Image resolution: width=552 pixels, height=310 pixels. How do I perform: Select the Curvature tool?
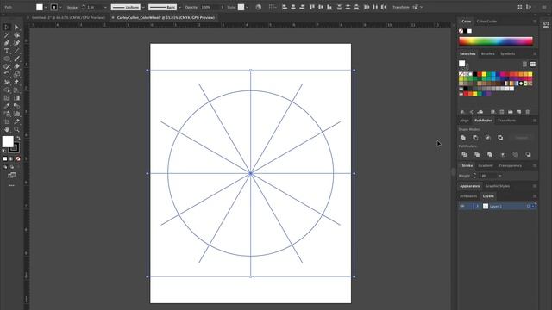[x=16, y=43]
